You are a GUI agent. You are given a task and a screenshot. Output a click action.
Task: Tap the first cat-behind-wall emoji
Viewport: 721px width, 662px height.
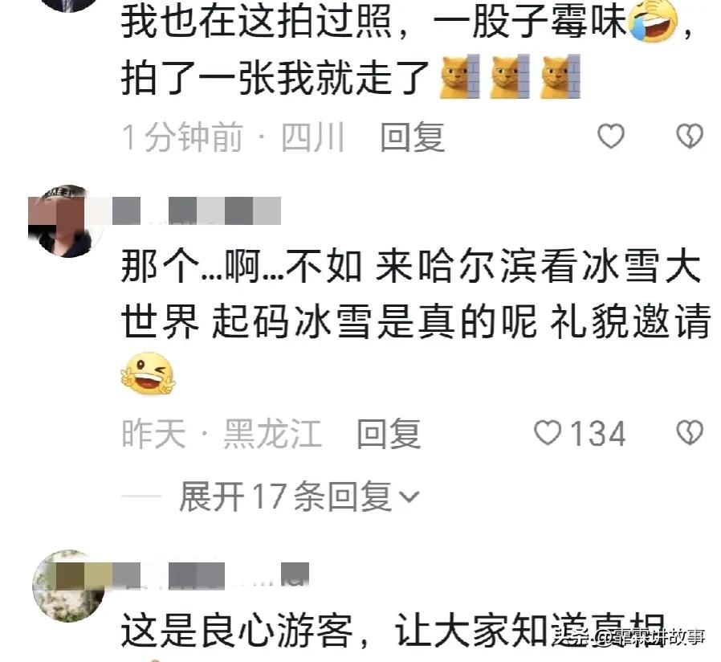(x=459, y=76)
